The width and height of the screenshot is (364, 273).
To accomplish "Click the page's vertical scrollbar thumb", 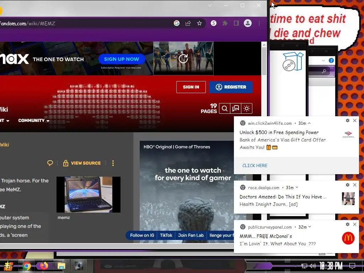I will tap(264, 61).
